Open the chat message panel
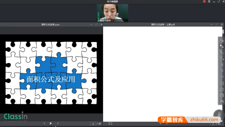This screenshot has width=225, height=127. point(222,83)
